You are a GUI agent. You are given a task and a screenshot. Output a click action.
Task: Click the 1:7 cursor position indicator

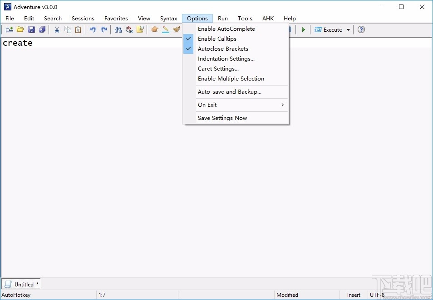[102, 295]
